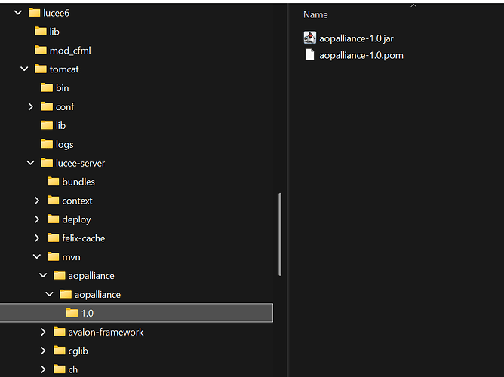Click the lucee6 folder icon
The image size is (504, 377).
coord(35,13)
